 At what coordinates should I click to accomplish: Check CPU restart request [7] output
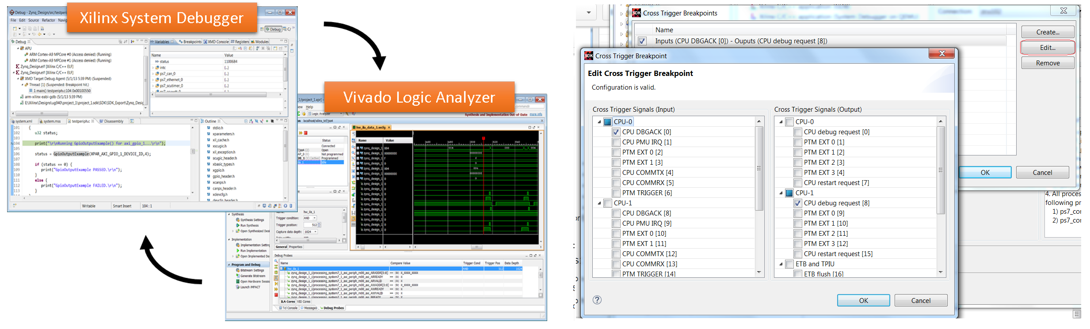[798, 183]
